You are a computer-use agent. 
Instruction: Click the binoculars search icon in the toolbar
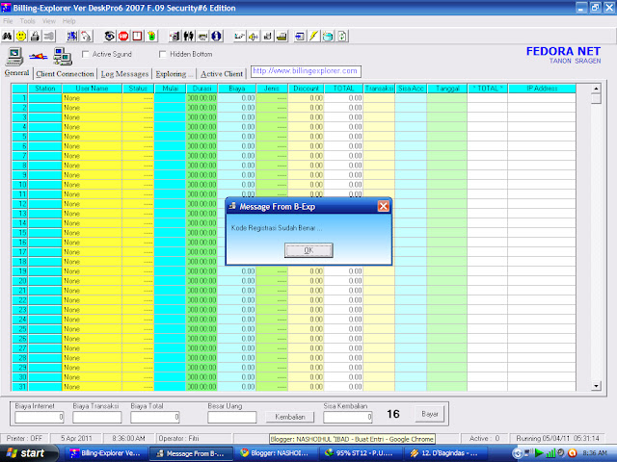(7, 37)
